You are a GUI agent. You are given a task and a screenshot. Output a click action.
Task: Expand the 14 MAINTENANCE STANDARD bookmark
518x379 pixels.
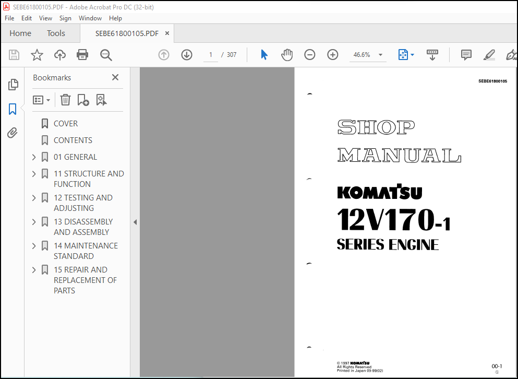pyautogui.click(x=34, y=246)
